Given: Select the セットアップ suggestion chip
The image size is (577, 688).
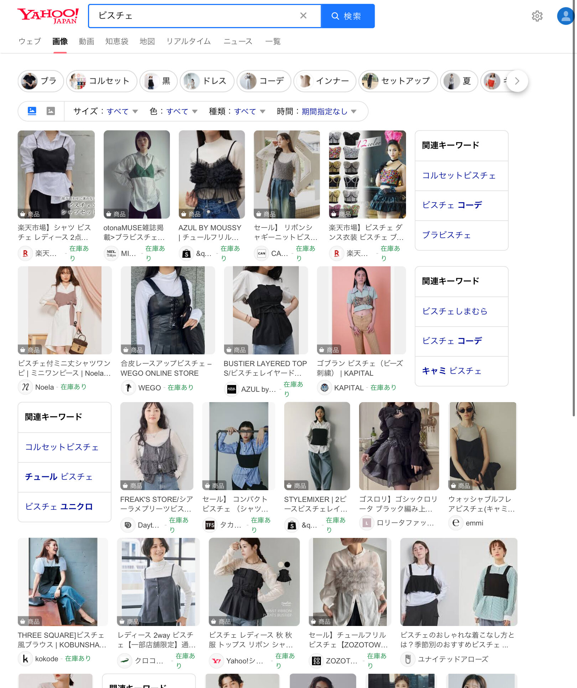Looking at the screenshot, I should click(398, 81).
